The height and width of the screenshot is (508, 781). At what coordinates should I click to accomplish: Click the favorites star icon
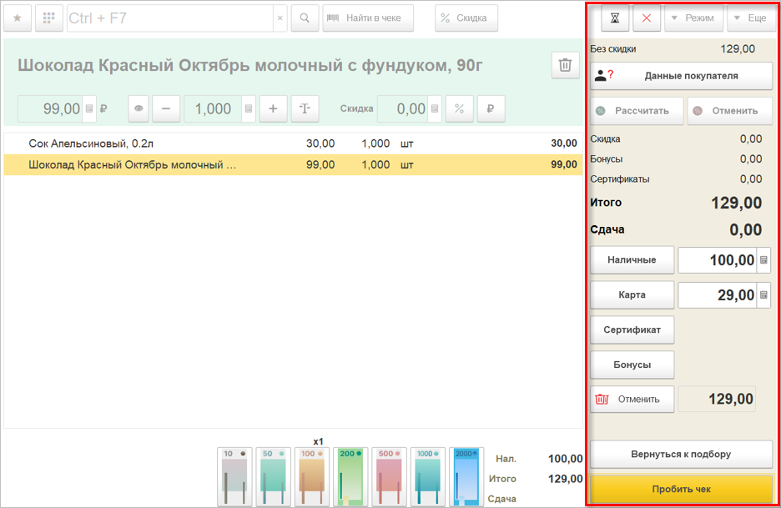click(x=18, y=18)
